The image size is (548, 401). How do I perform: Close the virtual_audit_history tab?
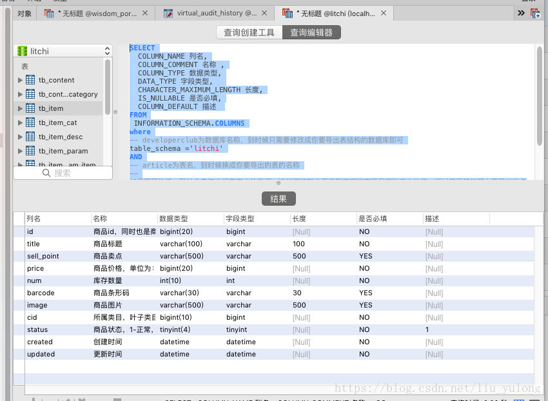[x=264, y=14]
